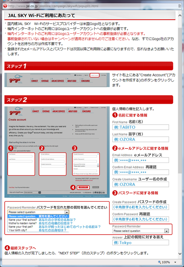This screenshot has height=267, width=184.
Task: Choose "Mother's maiden name?" option
Action: (22, 223)
